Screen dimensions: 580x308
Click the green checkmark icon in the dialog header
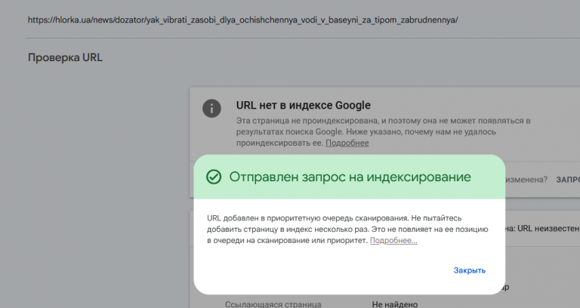(214, 177)
